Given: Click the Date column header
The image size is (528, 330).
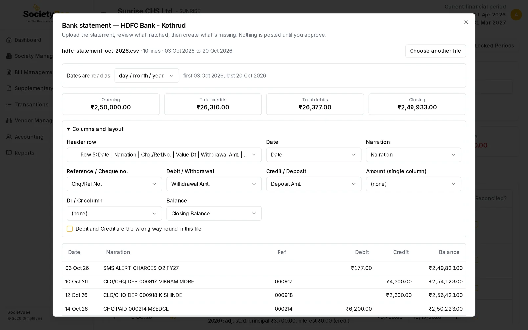Looking at the screenshot, I should [x=74, y=252].
